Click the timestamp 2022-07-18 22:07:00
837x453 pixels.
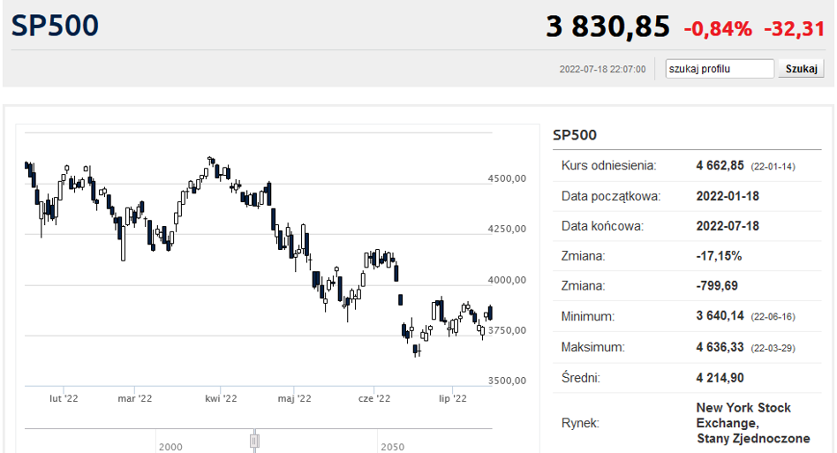click(602, 69)
